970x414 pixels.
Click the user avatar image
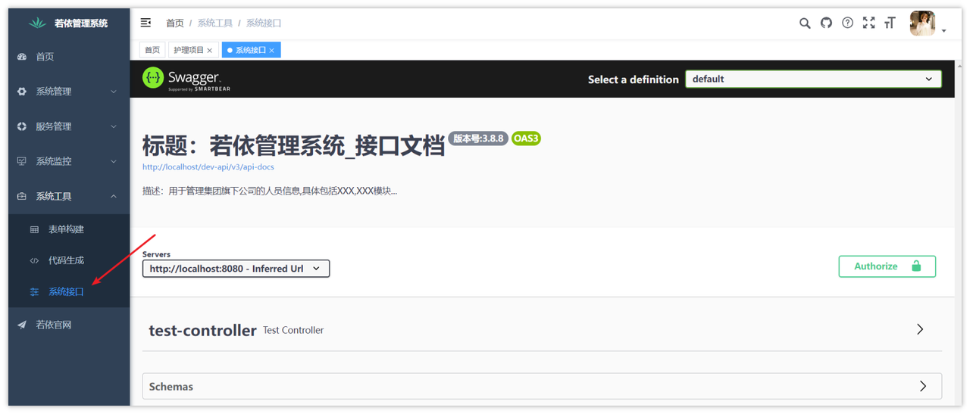pos(922,23)
